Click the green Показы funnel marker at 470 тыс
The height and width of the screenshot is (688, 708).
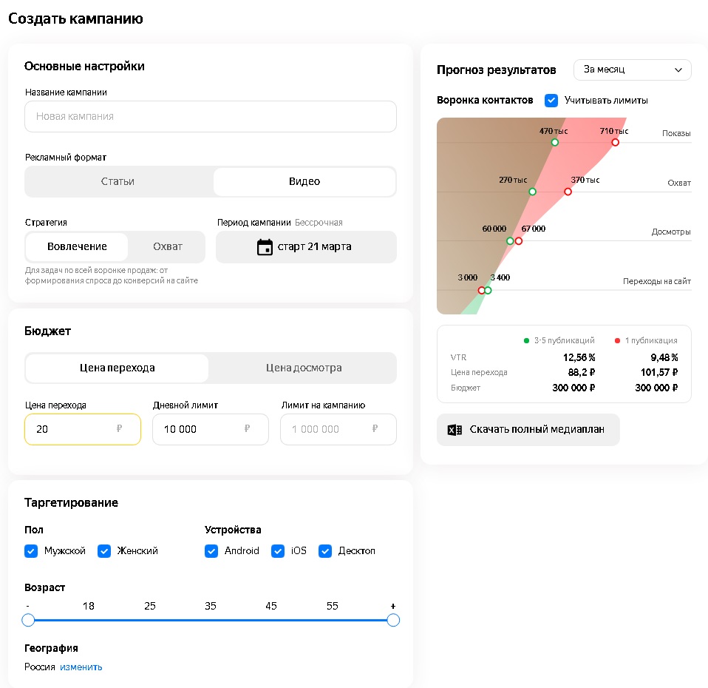(x=555, y=142)
